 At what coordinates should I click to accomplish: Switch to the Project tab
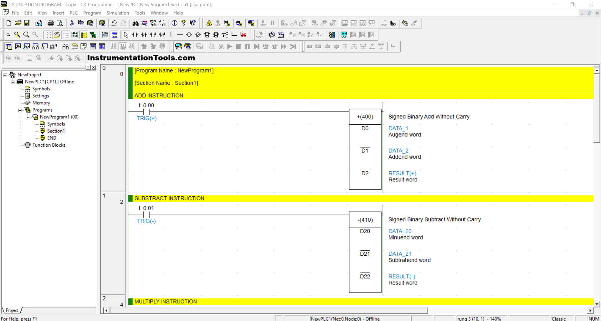(x=12, y=310)
